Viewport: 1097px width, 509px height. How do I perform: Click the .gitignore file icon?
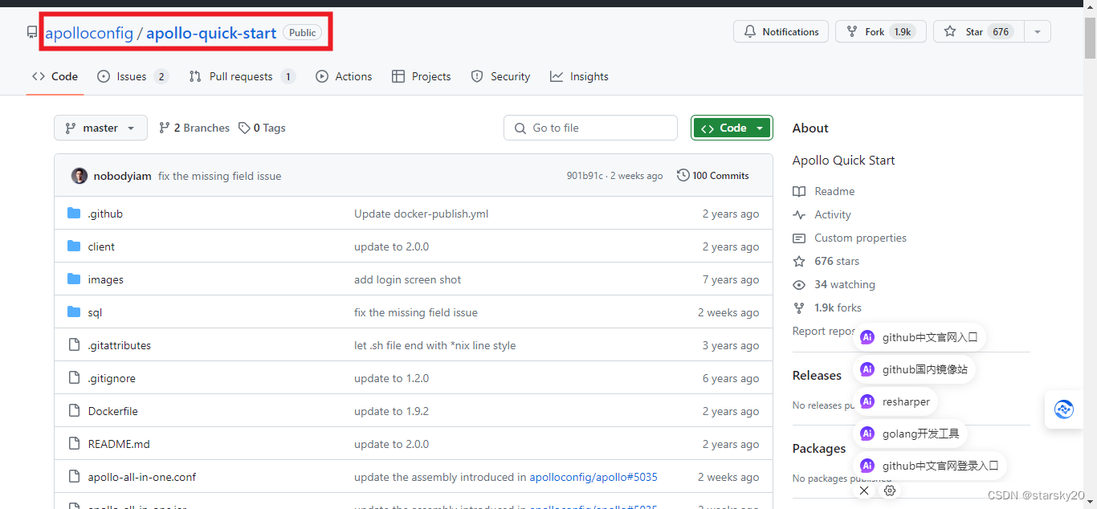pos(74,378)
